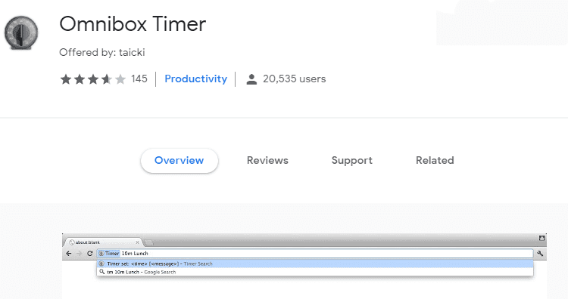
Task: Select the 'tm 10m Lunch - Google Search' suggestion
Action: [315, 272]
